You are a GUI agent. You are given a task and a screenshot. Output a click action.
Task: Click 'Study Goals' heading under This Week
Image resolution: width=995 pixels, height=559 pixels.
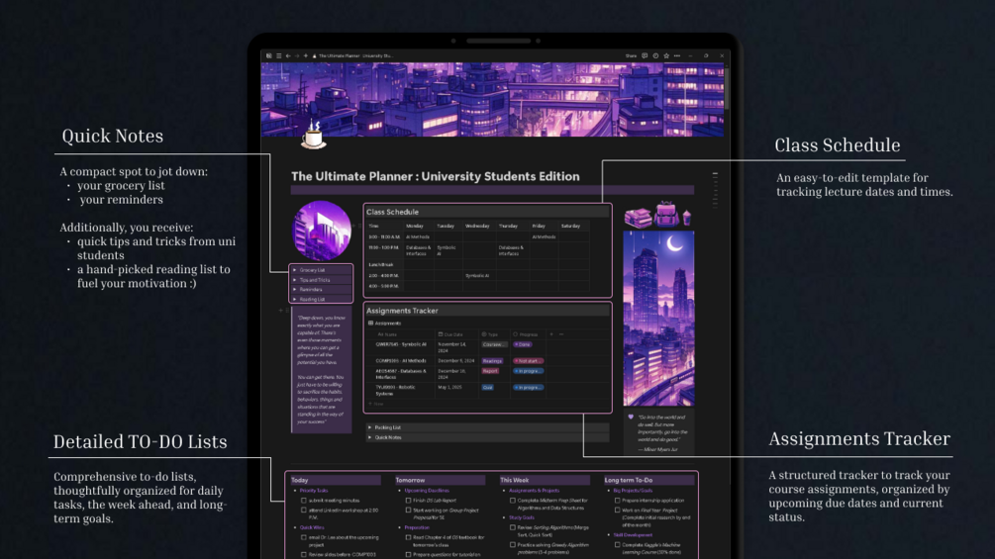pos(521,517)
